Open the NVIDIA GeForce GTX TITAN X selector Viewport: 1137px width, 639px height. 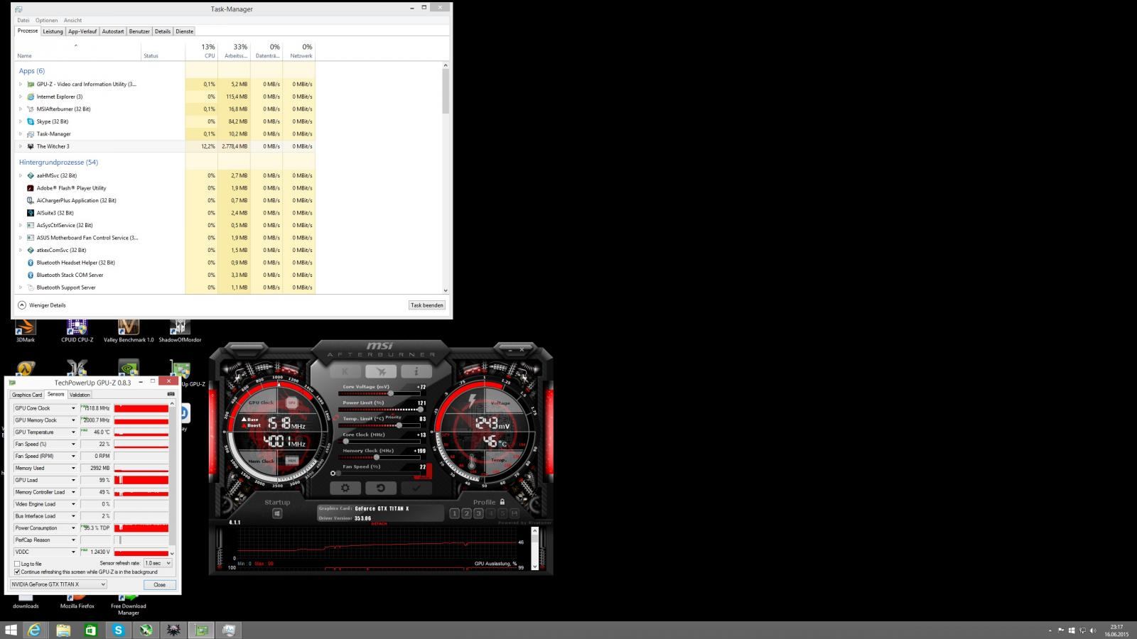click(x=58, y=584)
